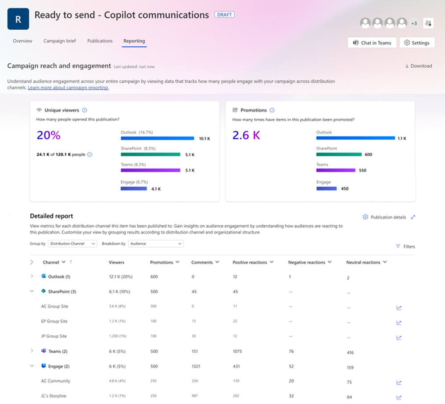Open Publication details

(384, 217)
